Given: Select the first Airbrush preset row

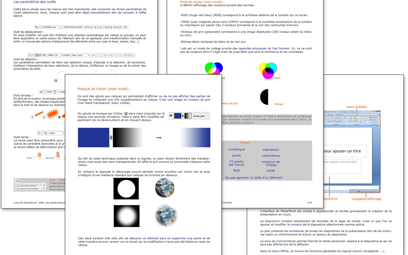Looking at the screenshot, I should (28, 186).
